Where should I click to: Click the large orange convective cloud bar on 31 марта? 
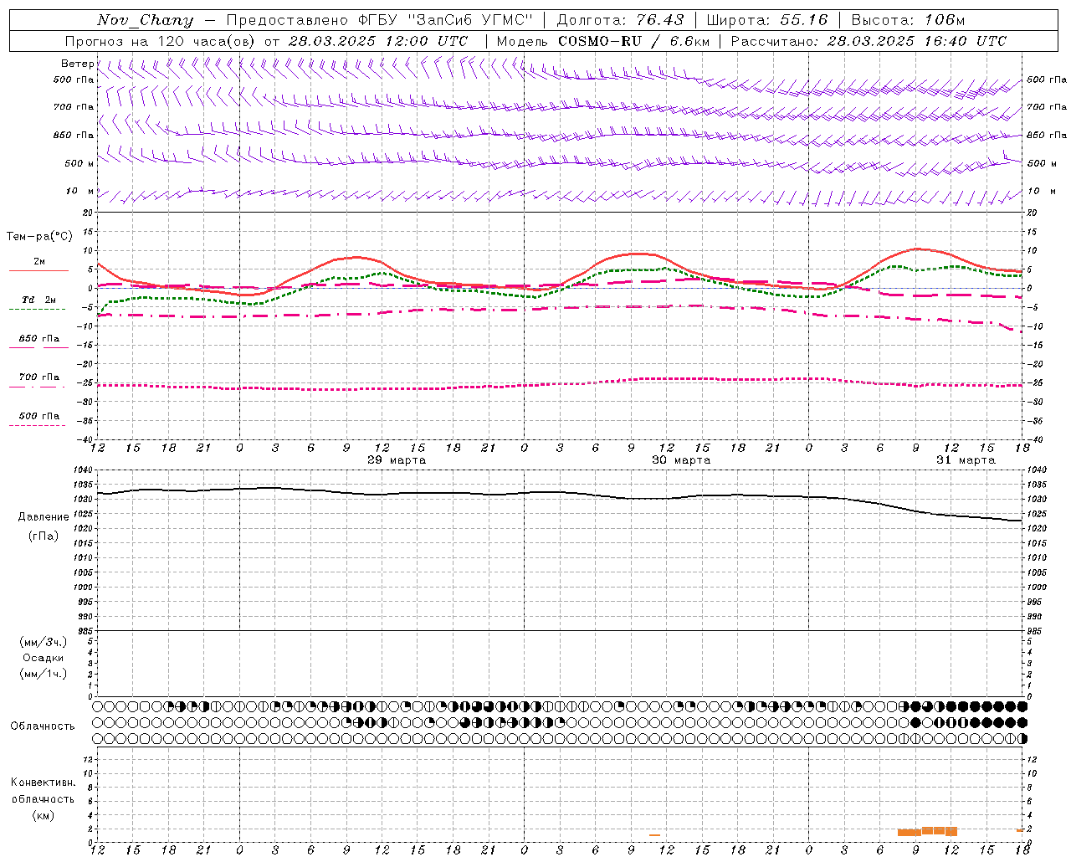tap(927, 832)
